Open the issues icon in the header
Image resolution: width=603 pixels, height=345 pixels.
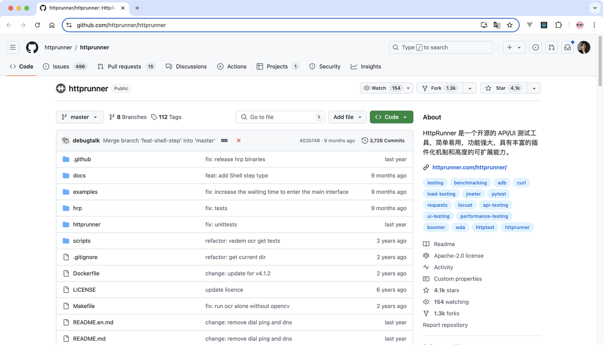tap(536, 47)
